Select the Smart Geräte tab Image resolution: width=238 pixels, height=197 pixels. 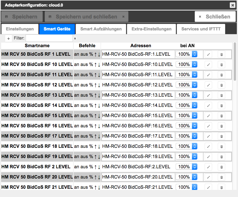[57, 29]
